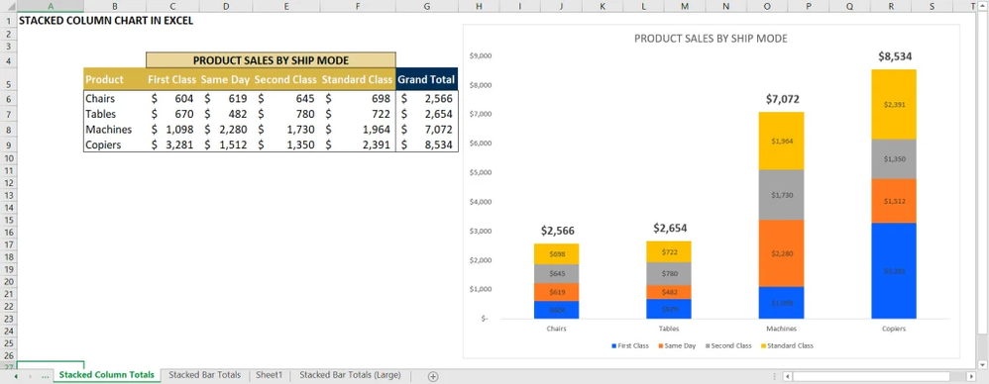The width and height of the screenshot is (989, 384).
Task: Select the First Class legend entry
Action: pos(629,345)
